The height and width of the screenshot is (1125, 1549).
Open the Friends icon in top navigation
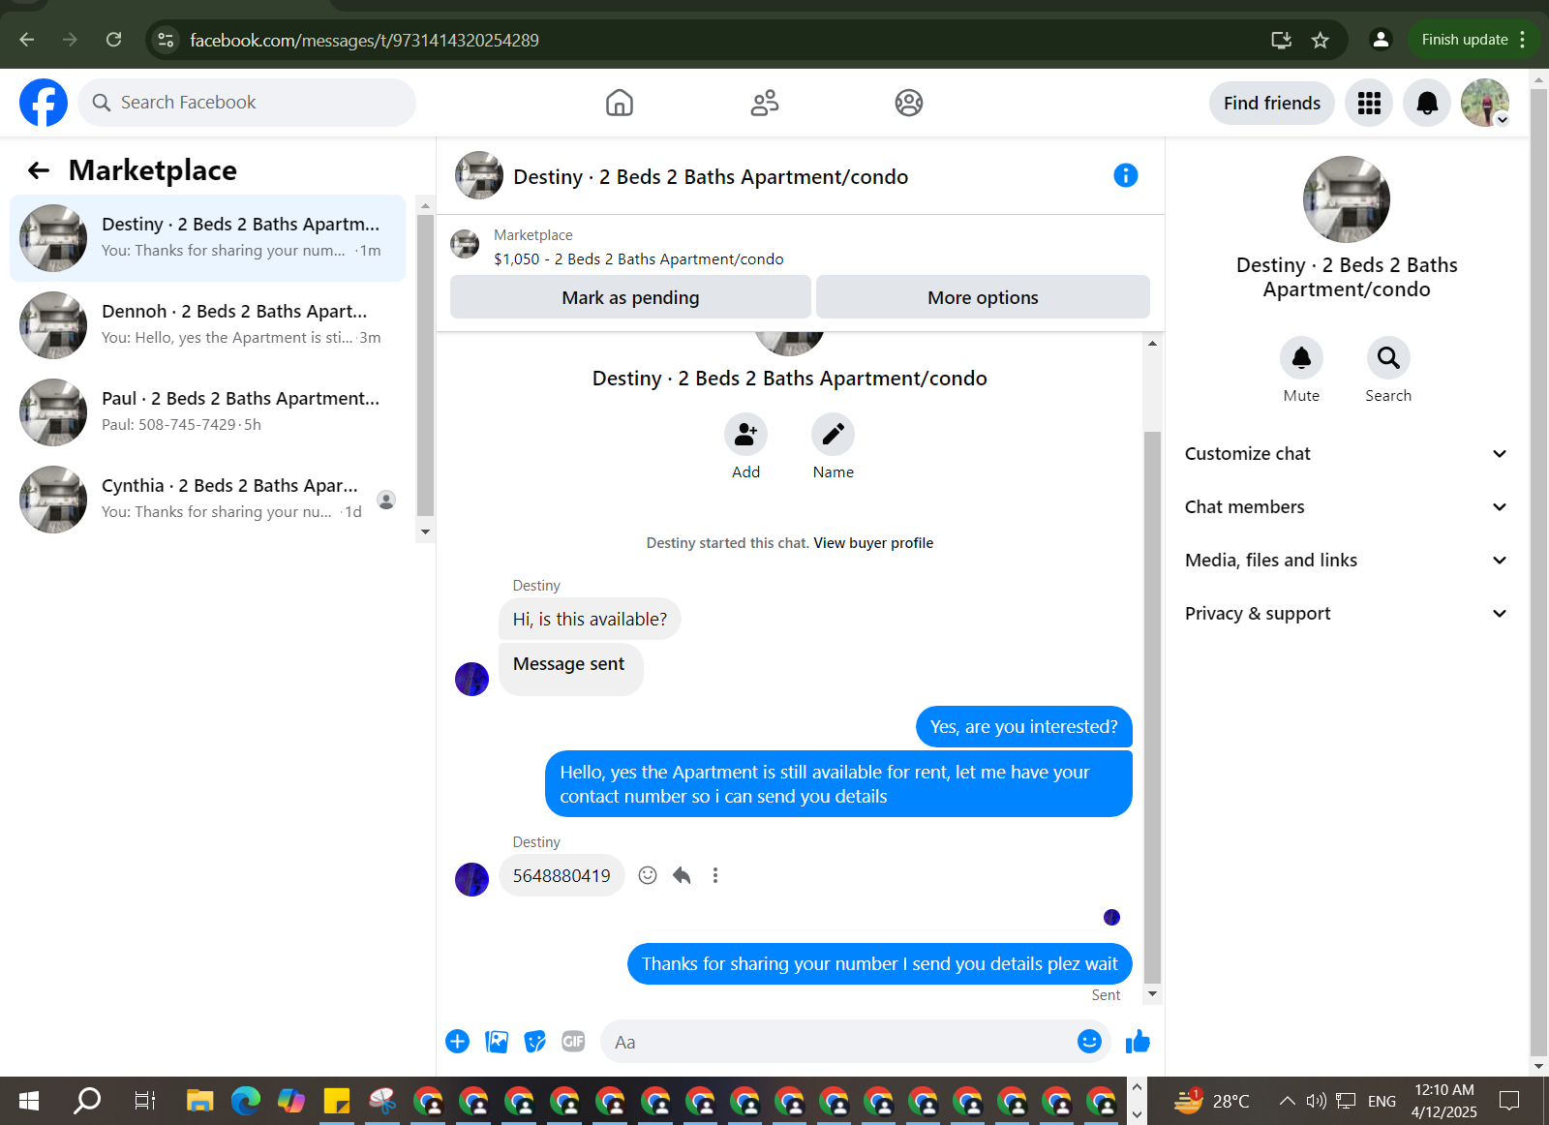click(x=765, y=103)
